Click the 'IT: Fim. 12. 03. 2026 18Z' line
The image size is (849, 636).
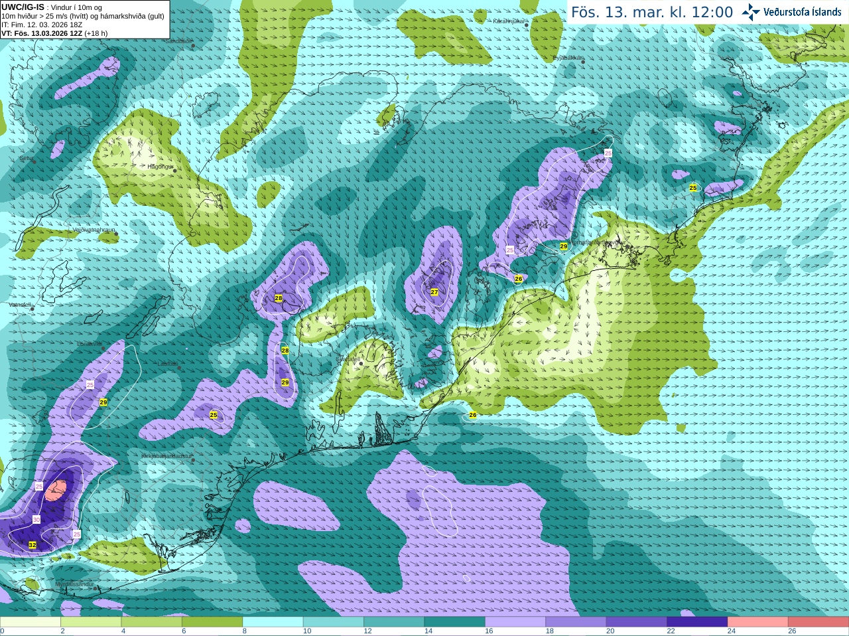click(x=42, y=25)
